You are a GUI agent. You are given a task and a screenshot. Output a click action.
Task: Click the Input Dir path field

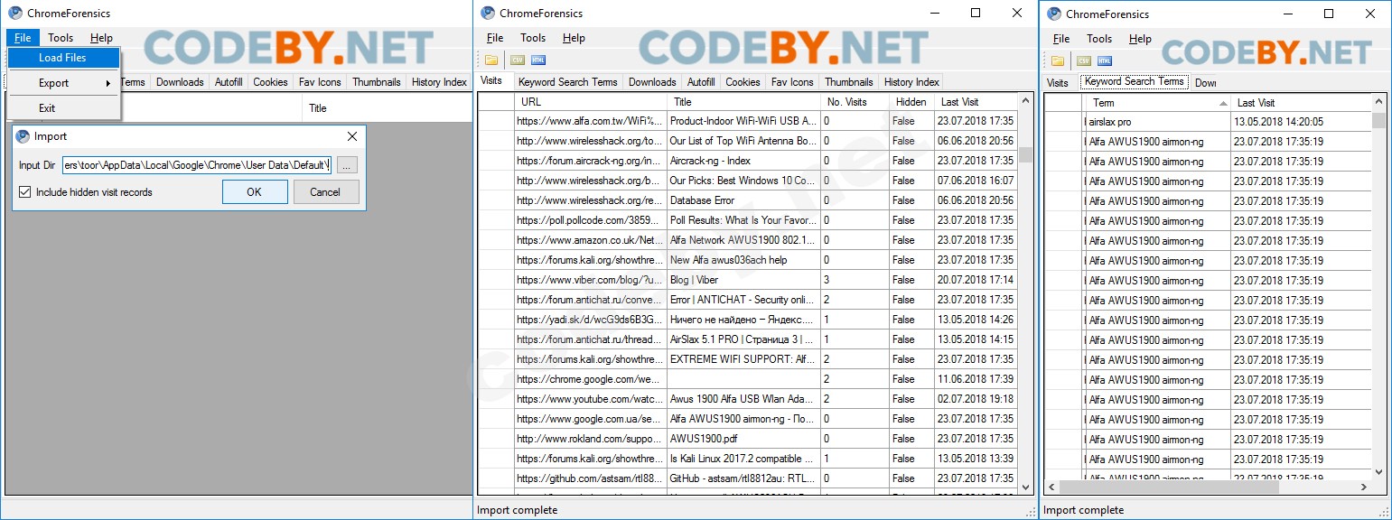(197, 165)
